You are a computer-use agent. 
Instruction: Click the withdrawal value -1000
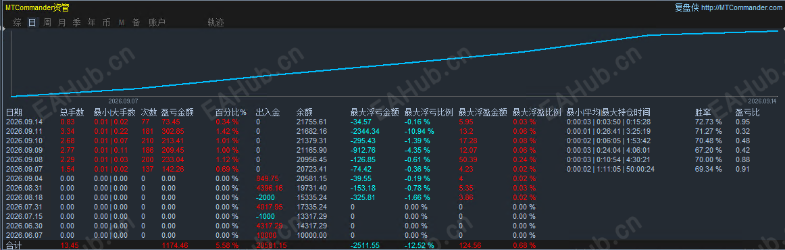click(265, 216)
